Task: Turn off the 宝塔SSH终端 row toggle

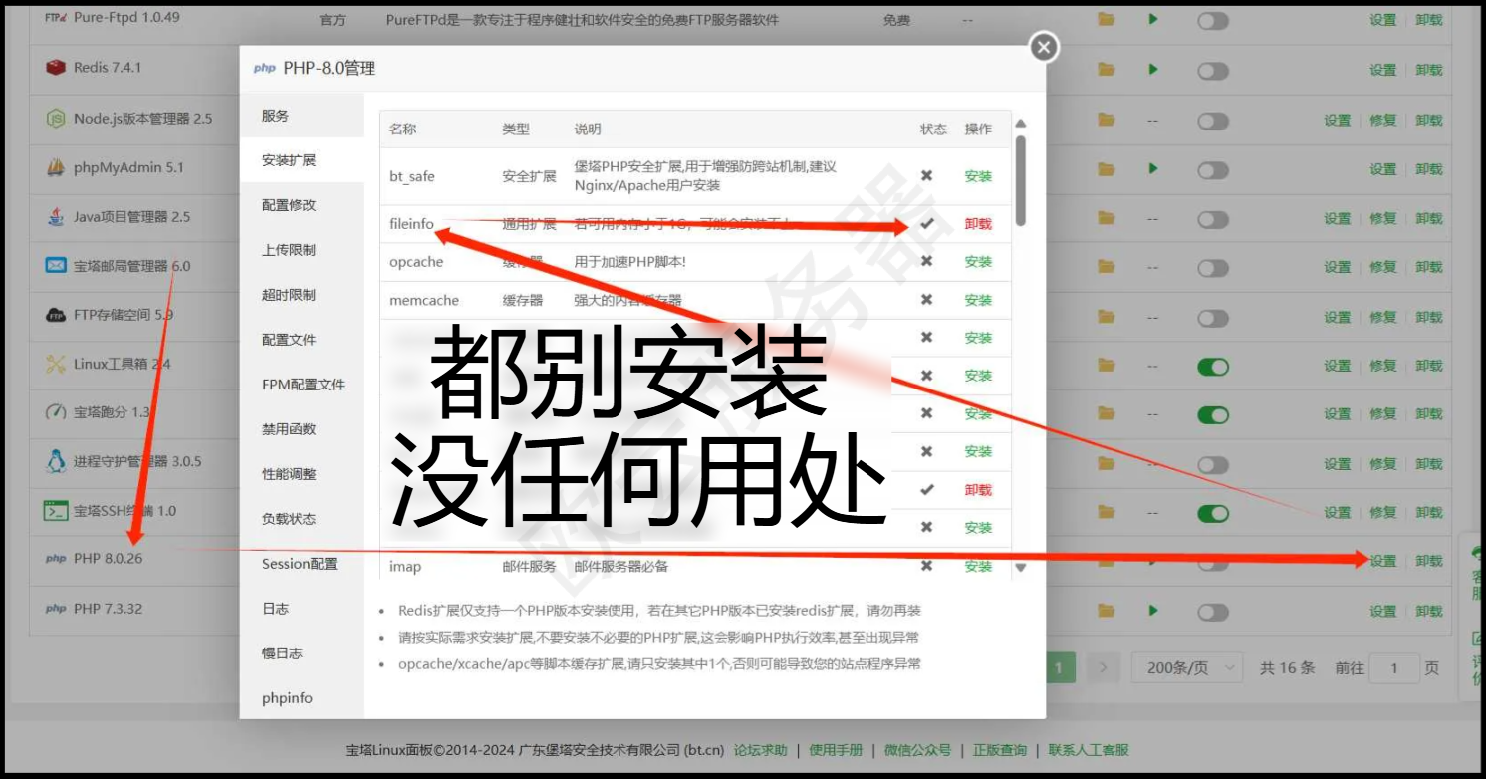Action: (1212, 514)
